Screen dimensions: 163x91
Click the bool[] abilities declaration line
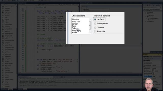pyautogui.click(x=55, y=11)
